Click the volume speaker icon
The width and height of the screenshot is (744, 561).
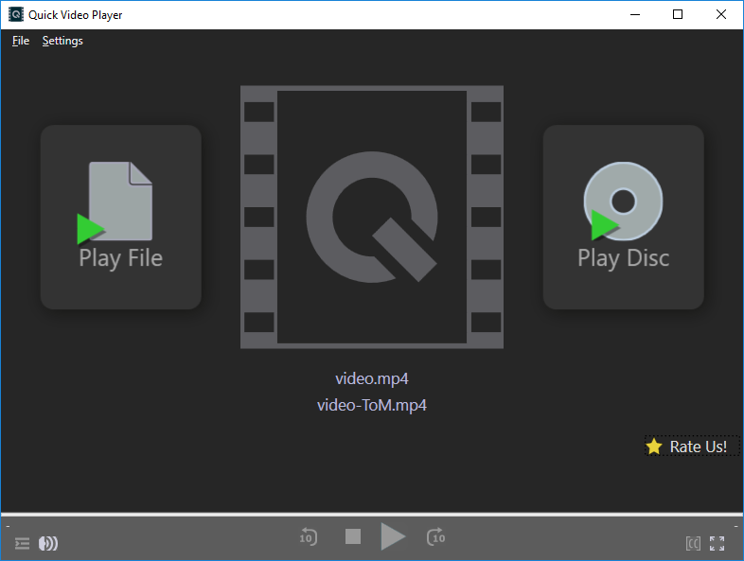point(48,543)
